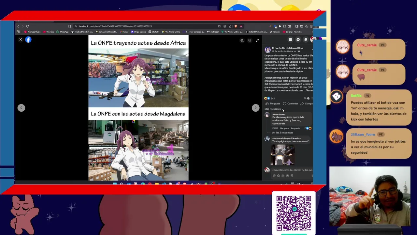Share the post with Compartir
Screen dimensions: 417x235
pos(307,103)
